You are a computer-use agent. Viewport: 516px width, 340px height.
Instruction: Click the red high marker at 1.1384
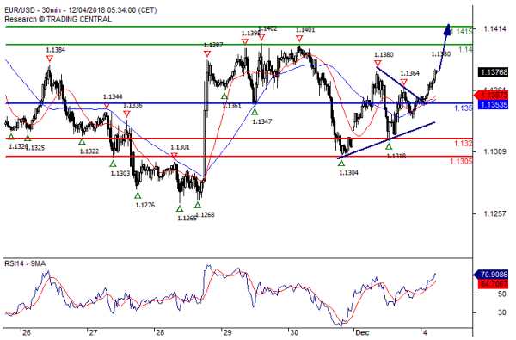[49, 59]
